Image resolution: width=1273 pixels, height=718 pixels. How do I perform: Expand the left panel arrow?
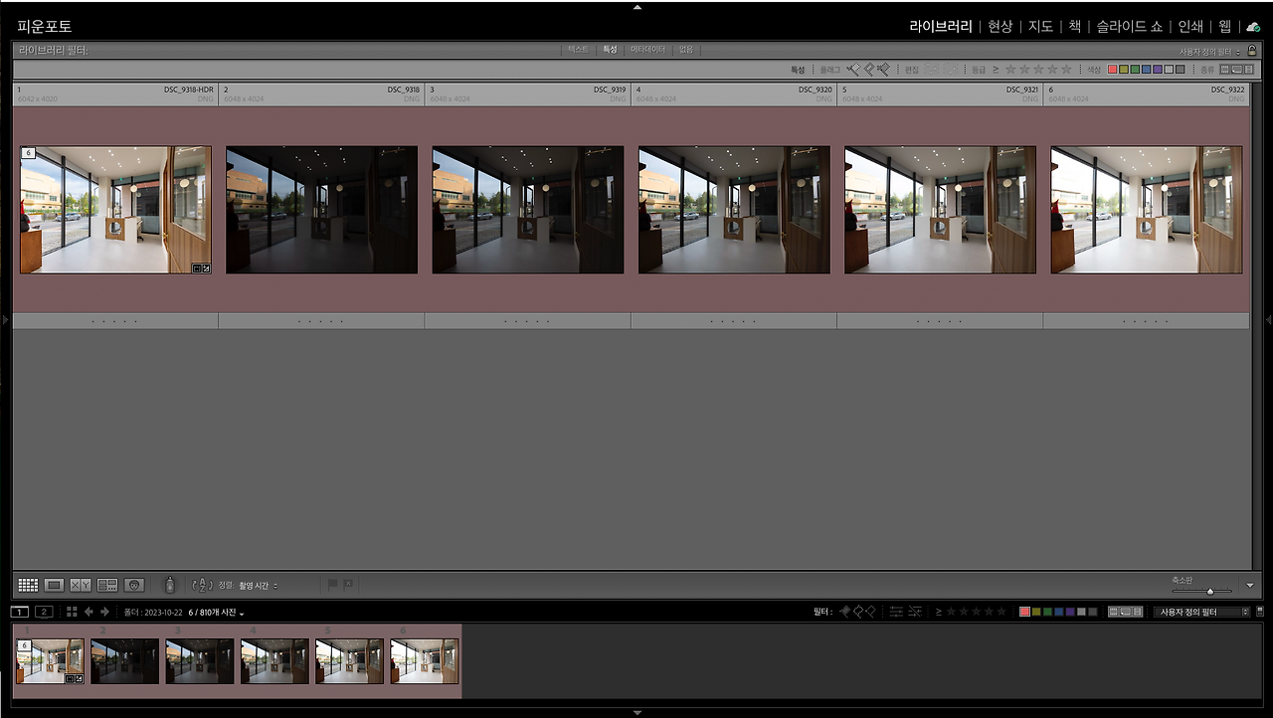[x=6, y=319]
